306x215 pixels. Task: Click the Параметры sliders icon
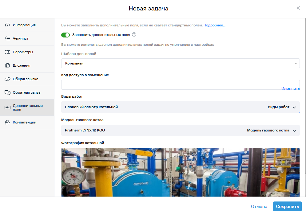8,52
